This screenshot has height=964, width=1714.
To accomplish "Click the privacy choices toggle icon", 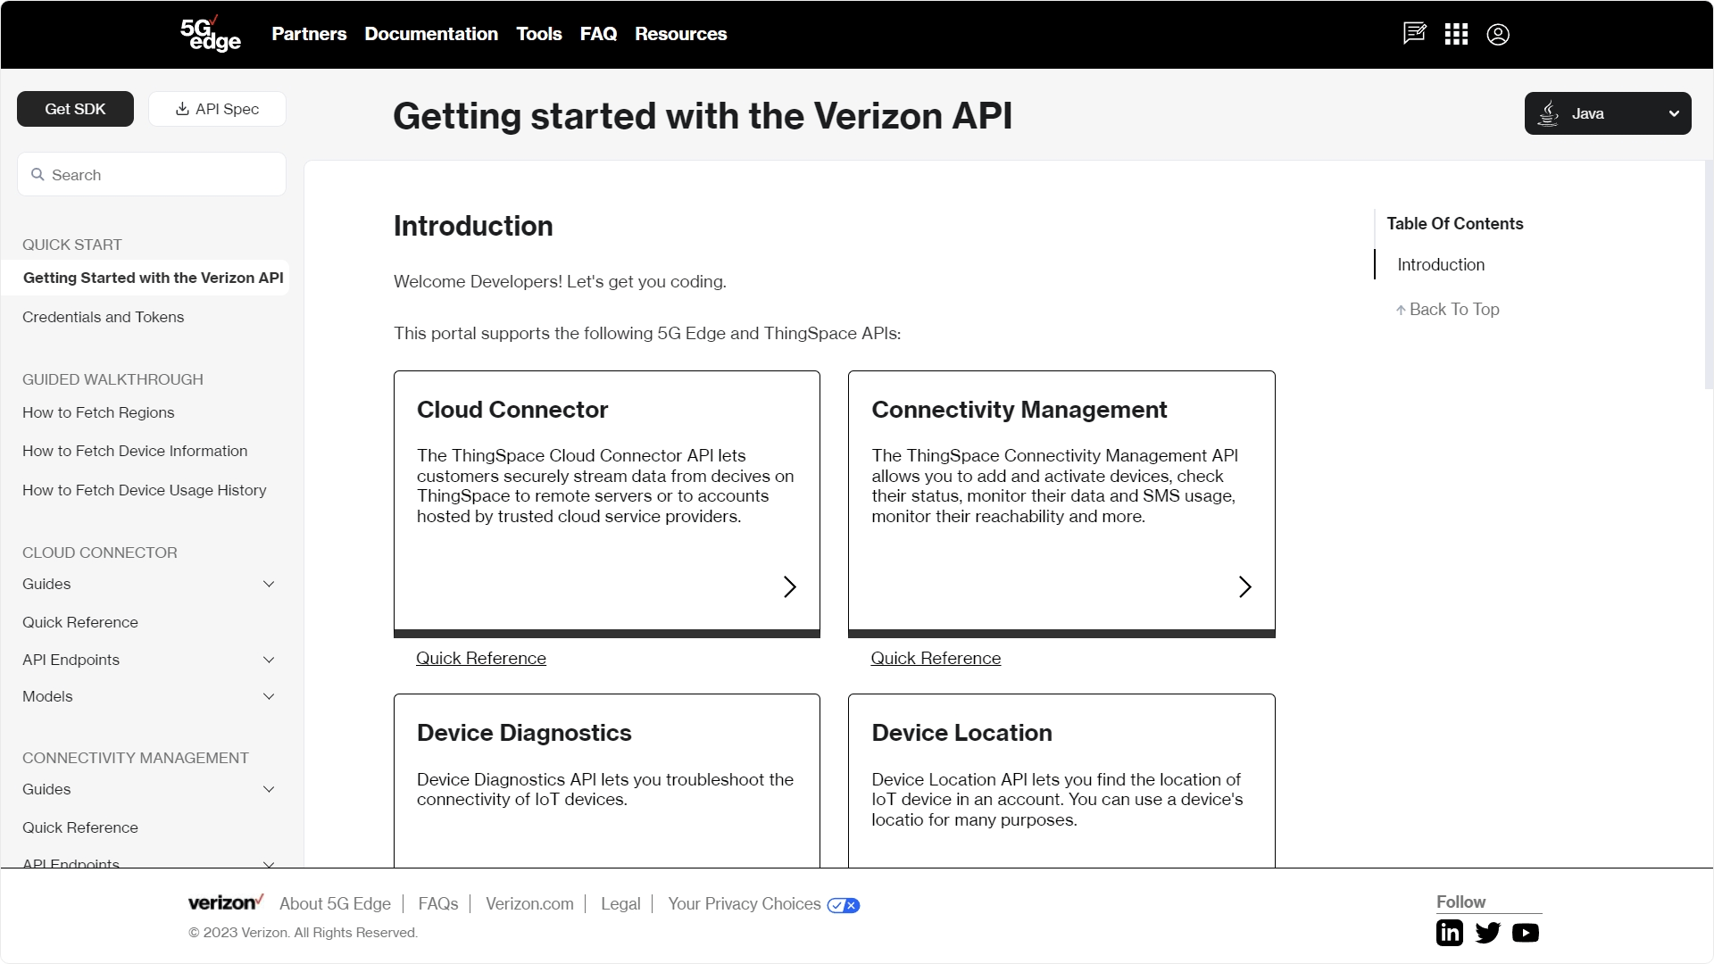I will (x=844, y=905).
